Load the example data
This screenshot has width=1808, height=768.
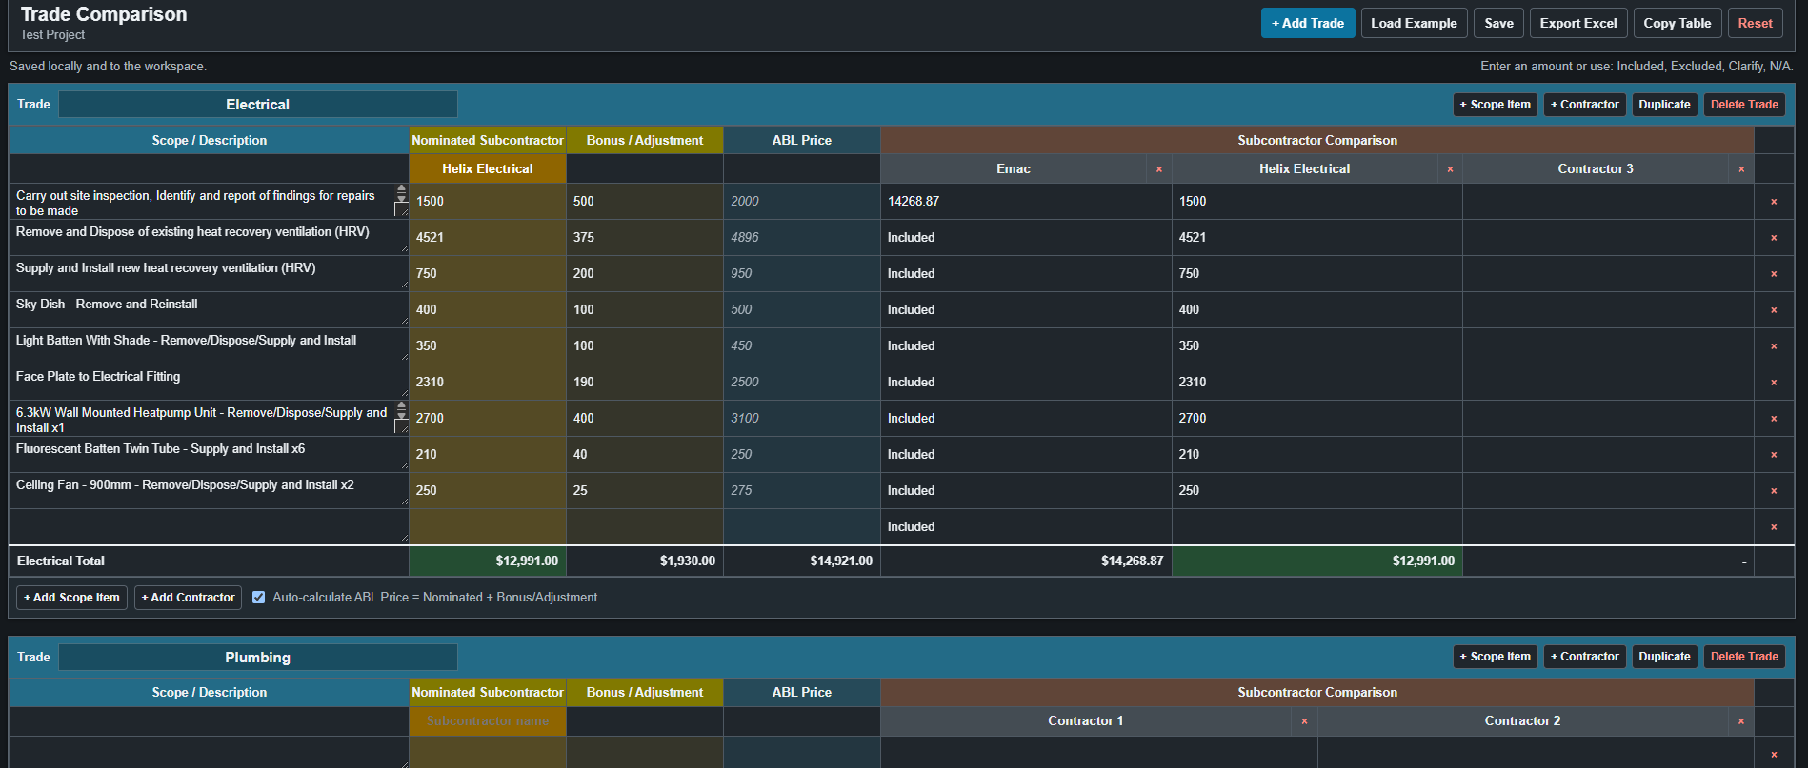click(1414, 23)
